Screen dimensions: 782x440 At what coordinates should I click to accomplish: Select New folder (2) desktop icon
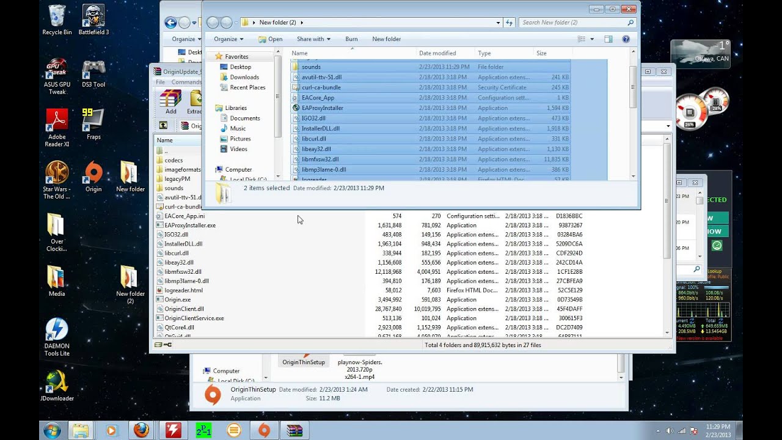130,285
